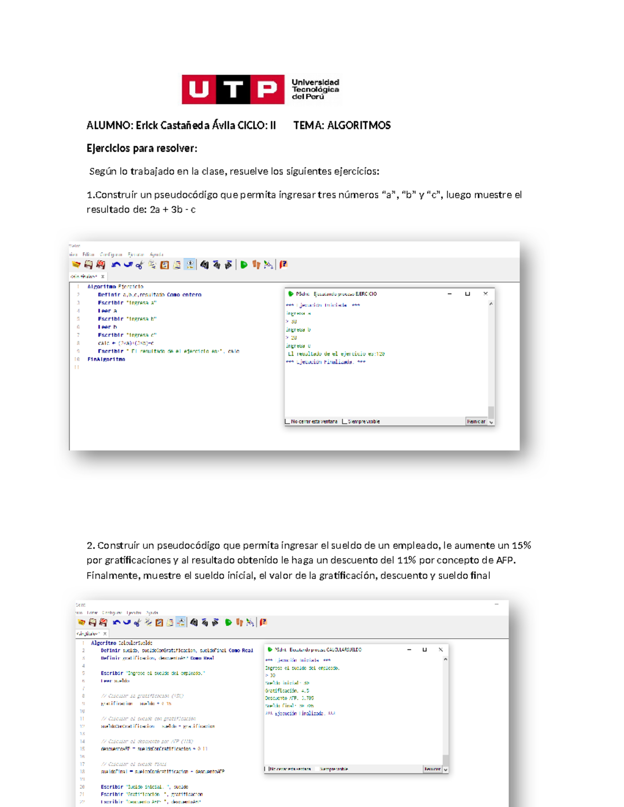Click the green Run icon in first PSeInt toolbar
This screenshot has height=807, width=624.
click(243, 265)
